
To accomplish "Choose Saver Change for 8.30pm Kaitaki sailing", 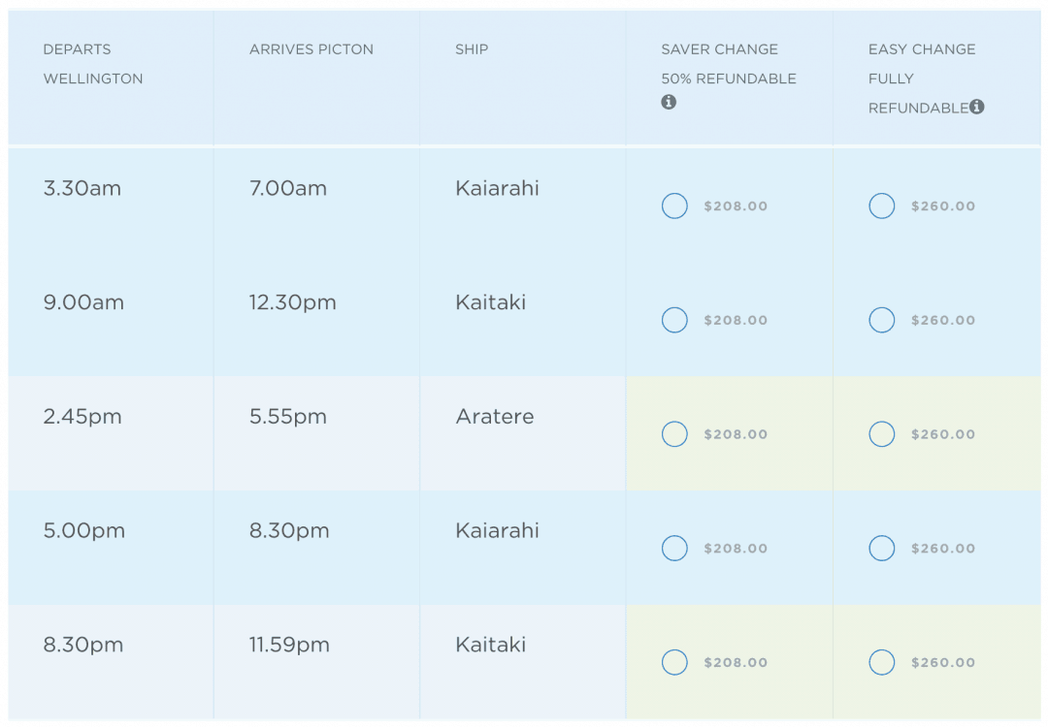I will click(674, 663).
